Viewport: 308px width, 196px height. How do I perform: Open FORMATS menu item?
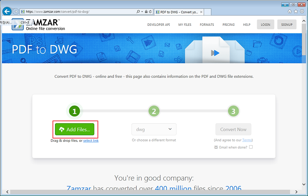coord(207,25)
